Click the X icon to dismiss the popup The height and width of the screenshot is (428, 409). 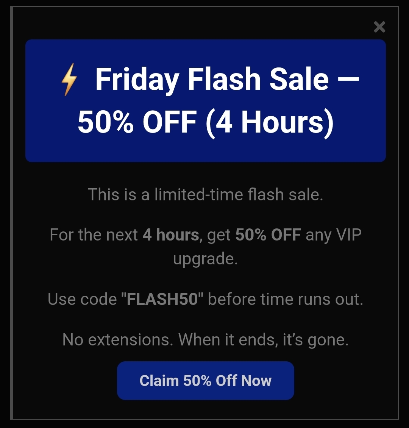click(x=379, y=27)
